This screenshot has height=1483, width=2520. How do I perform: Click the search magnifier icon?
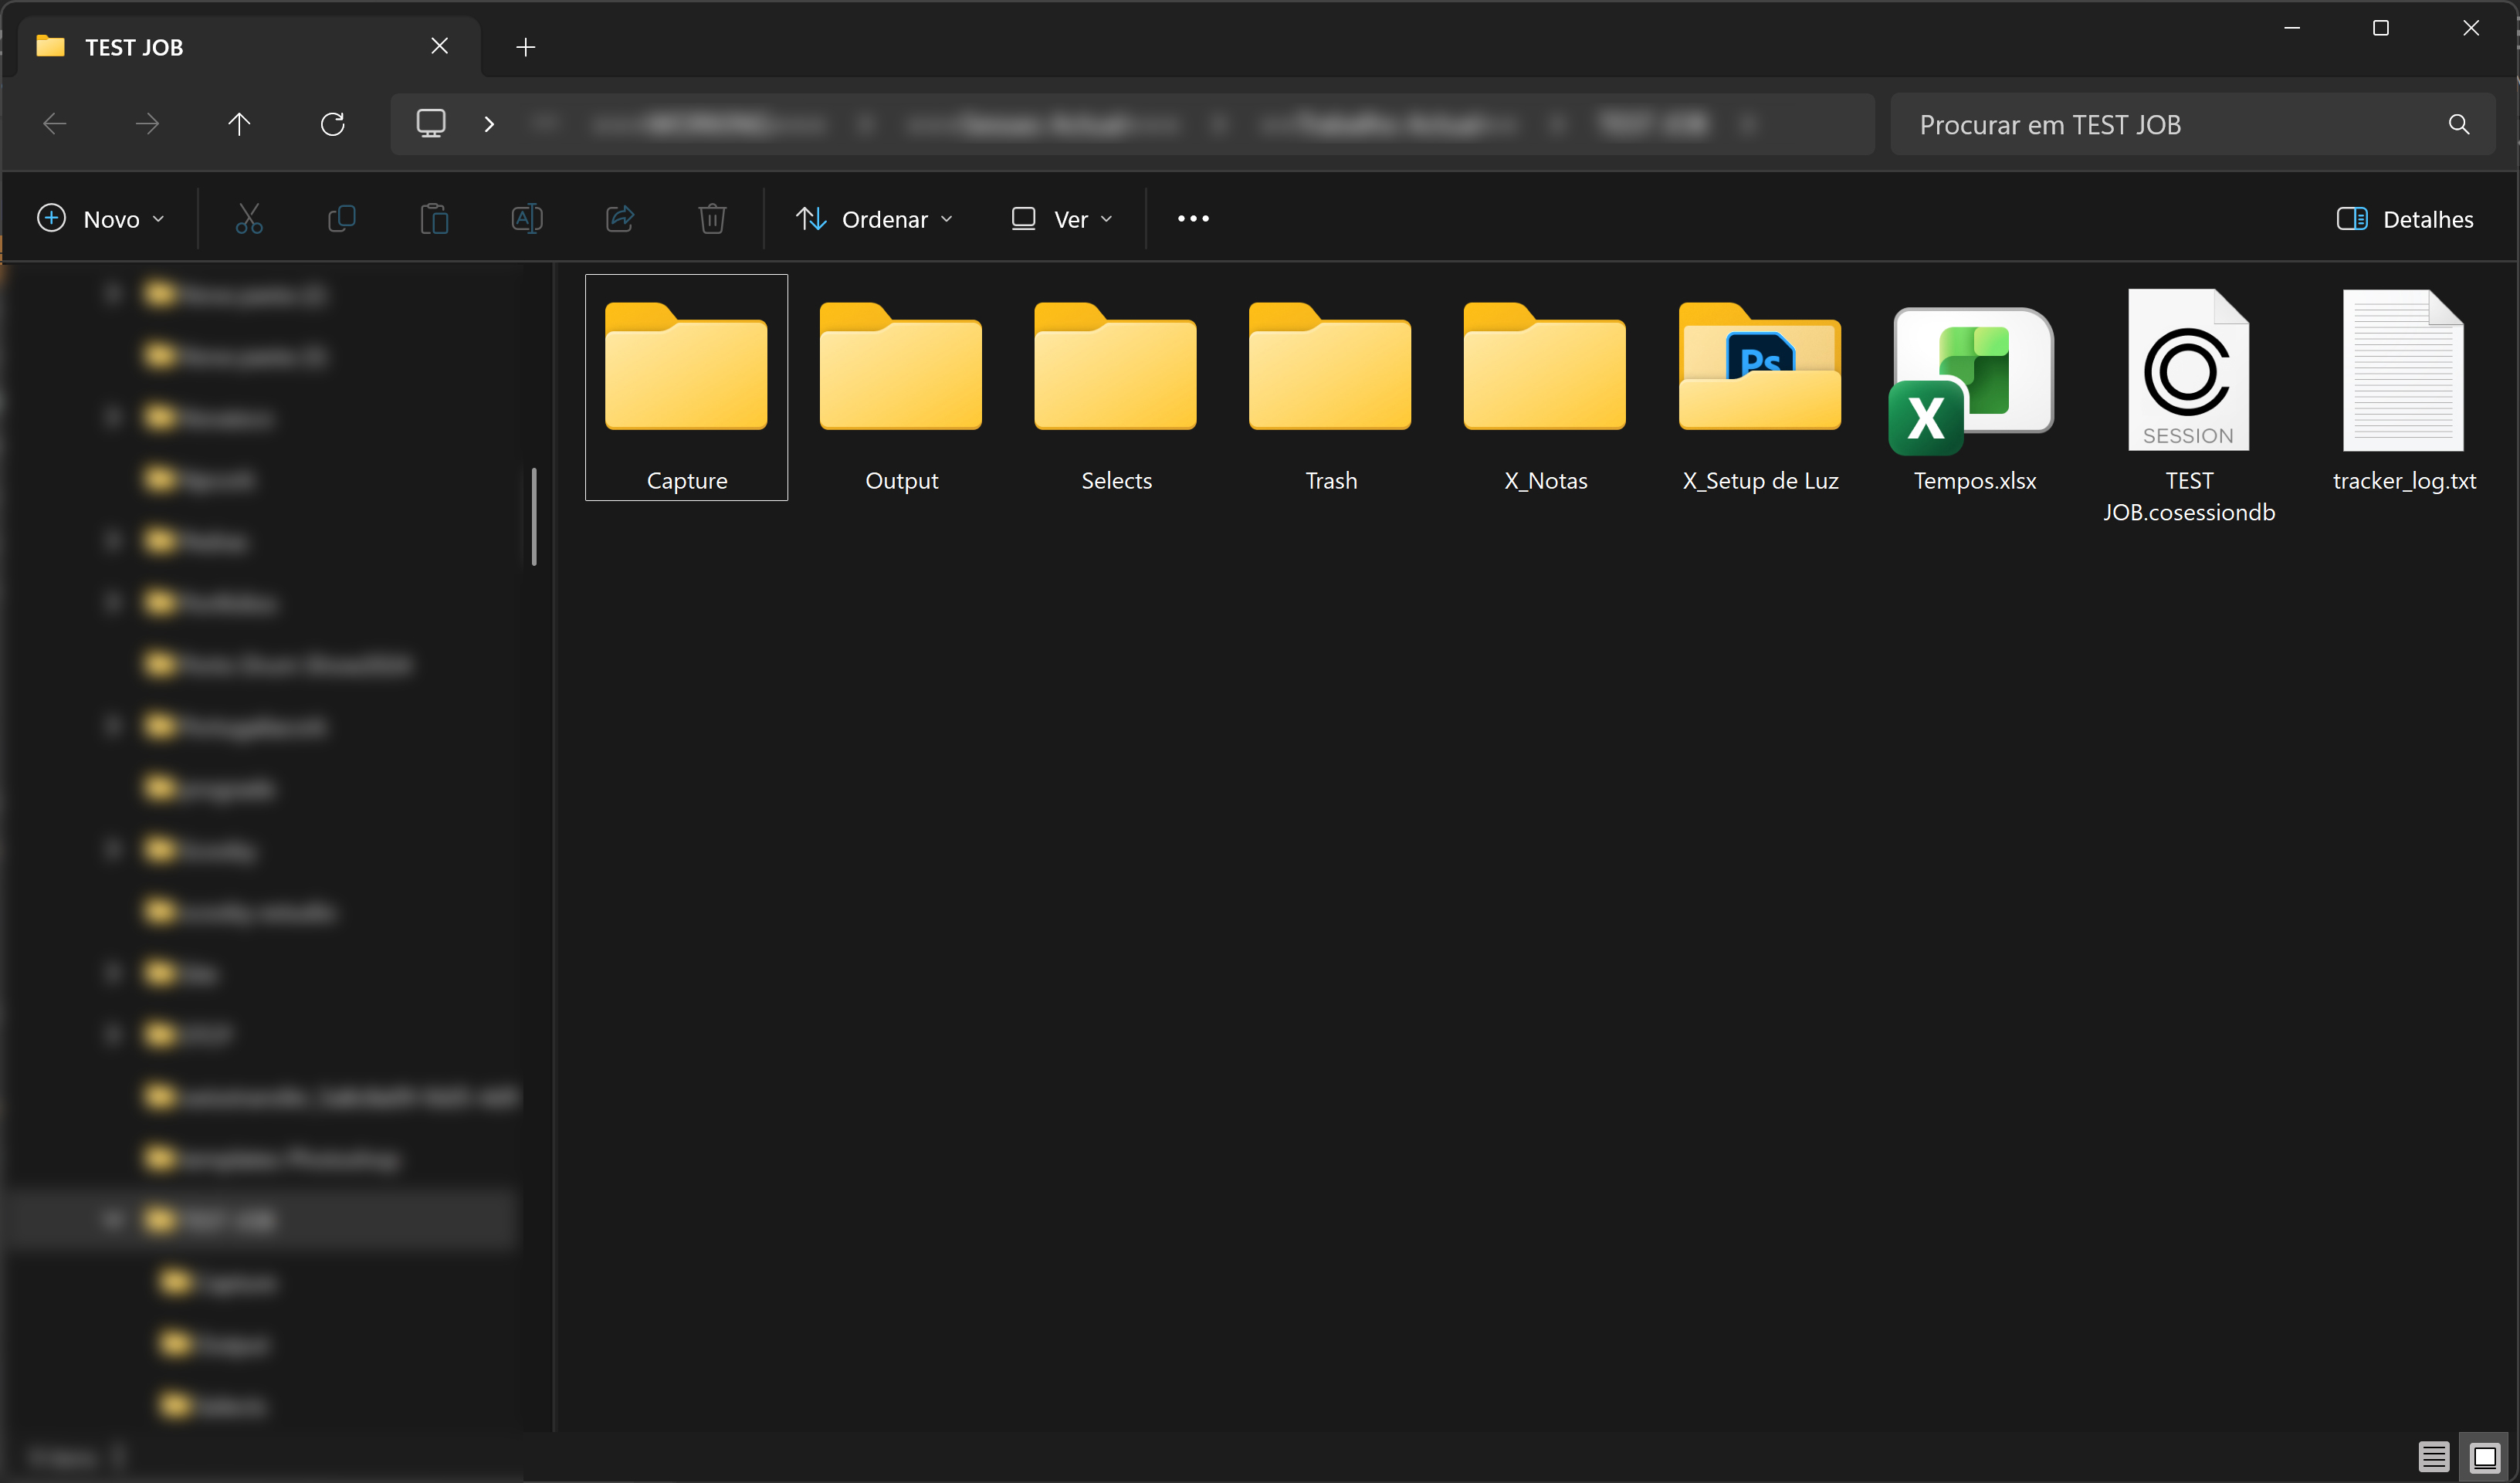pyautogui.click(x=2459, y=124)
